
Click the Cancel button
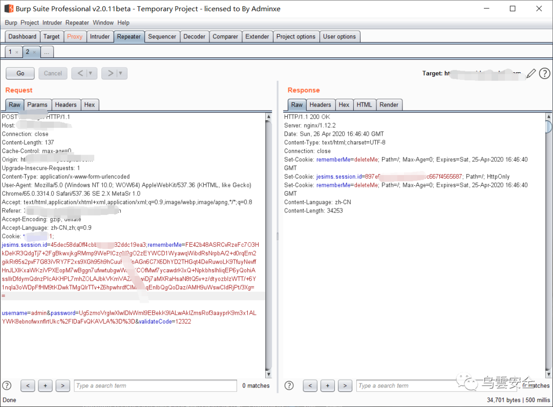click(53, 73)
